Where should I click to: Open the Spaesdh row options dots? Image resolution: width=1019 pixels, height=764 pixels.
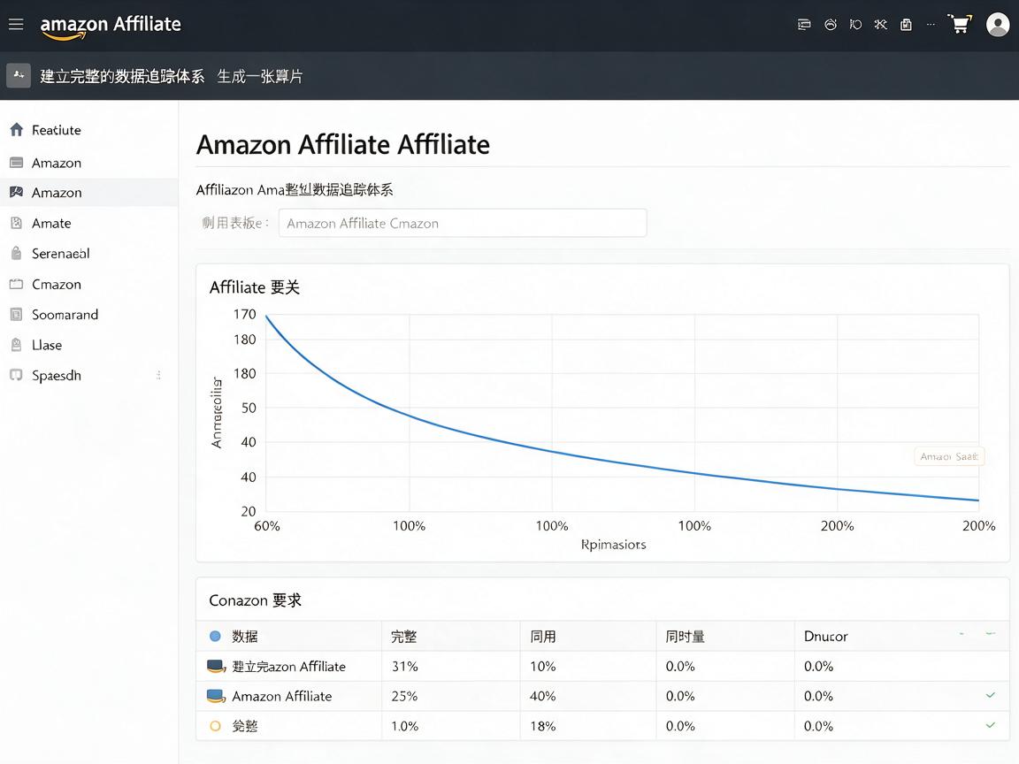(158, 375)
